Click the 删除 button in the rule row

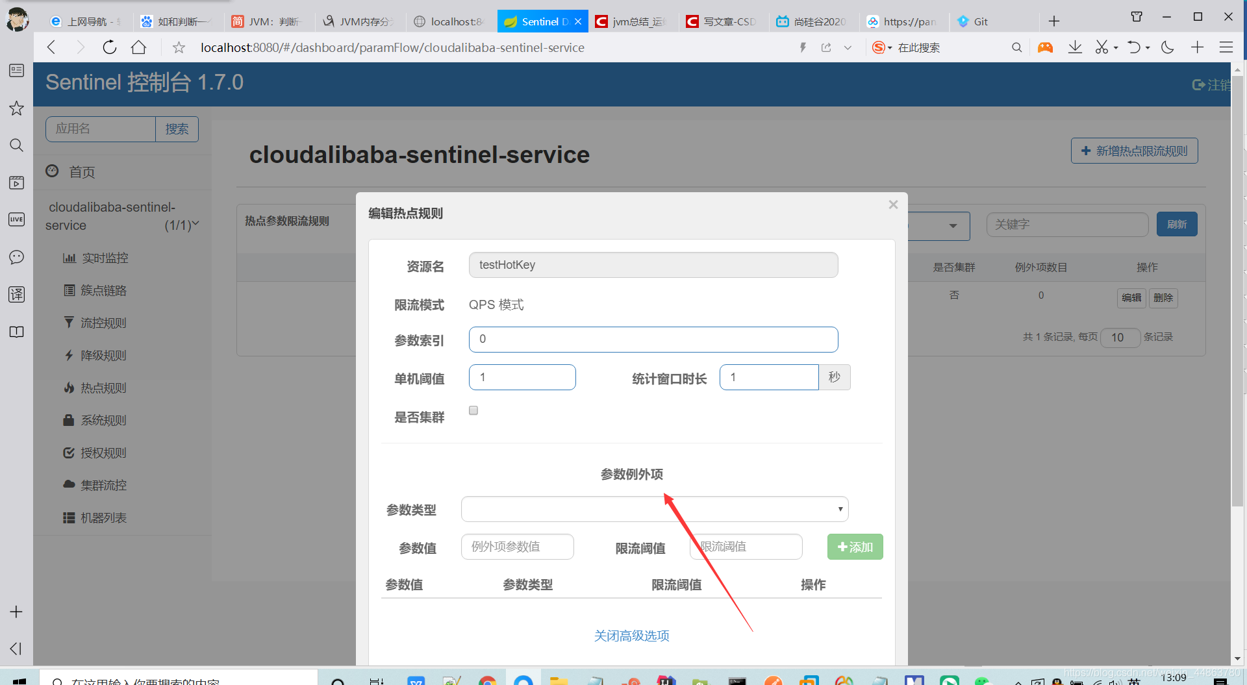coord(1163,297)
